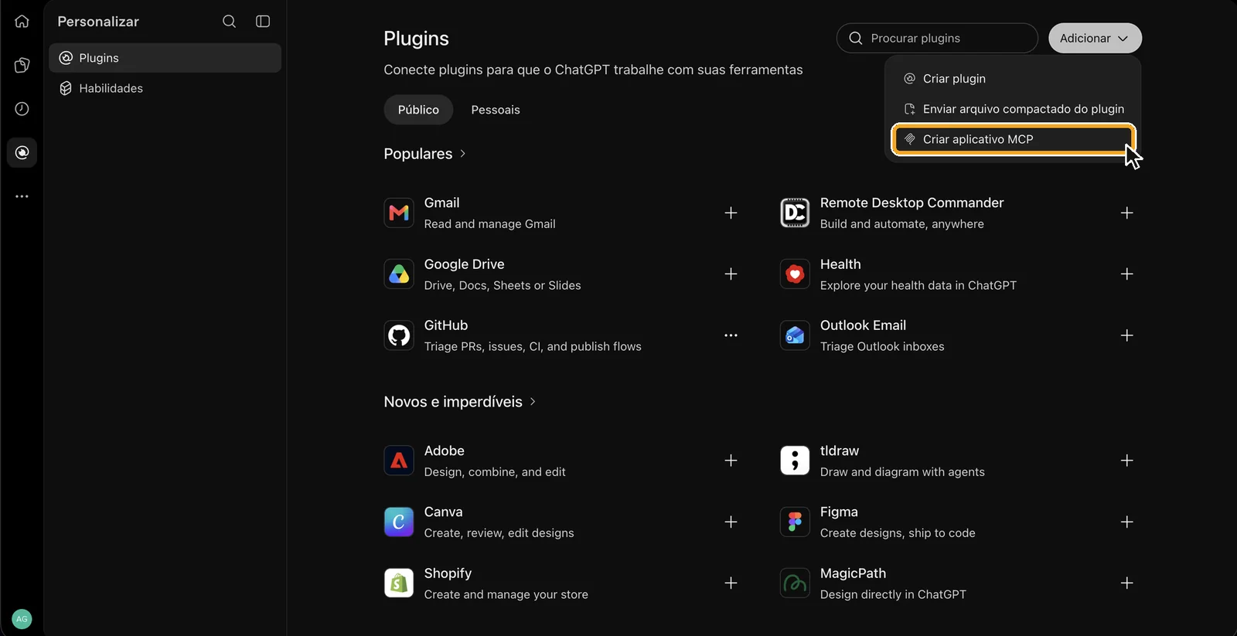Click the library icon in left rail
The width and height of the screenshot is (1237, 636).
[x=22, y=65]
